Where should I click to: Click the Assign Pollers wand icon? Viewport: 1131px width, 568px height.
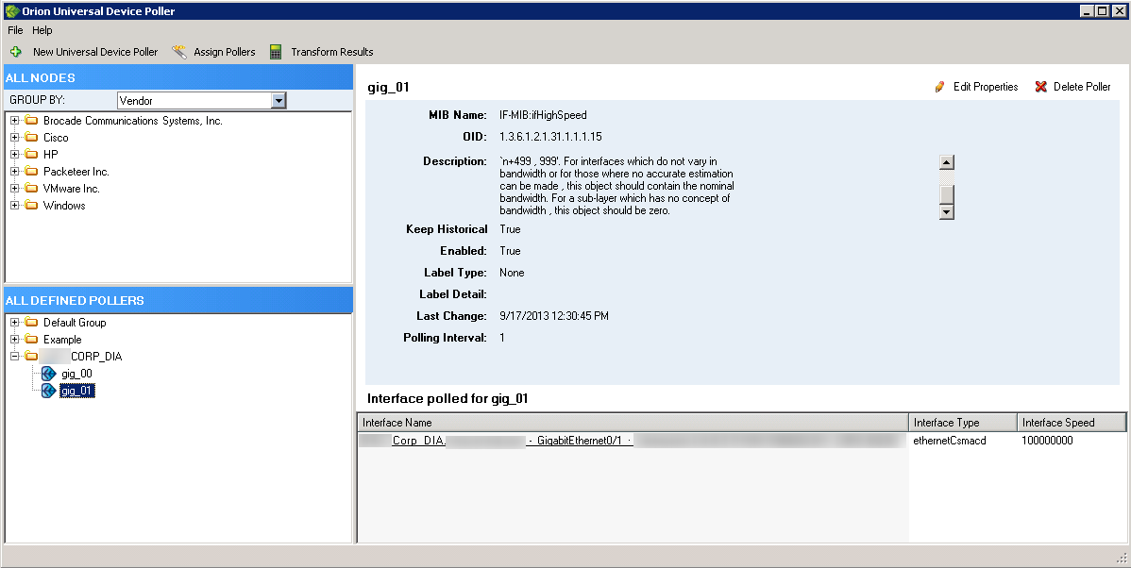point(178,52)
